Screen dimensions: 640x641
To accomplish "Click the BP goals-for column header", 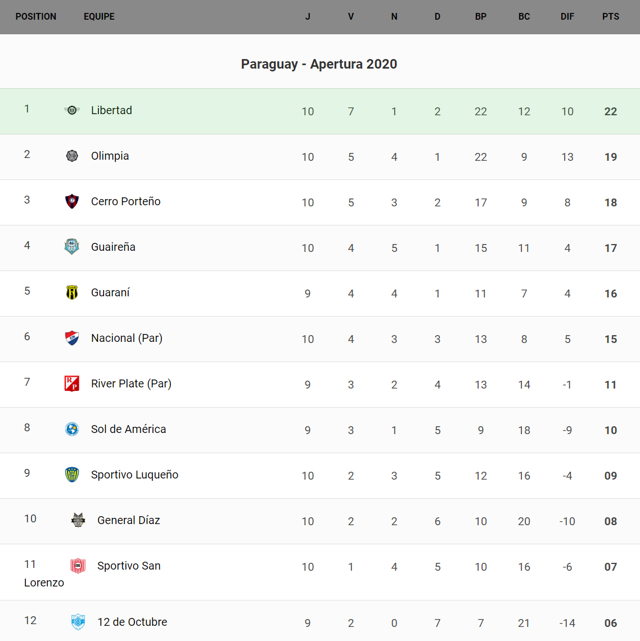I will (480, 17).
